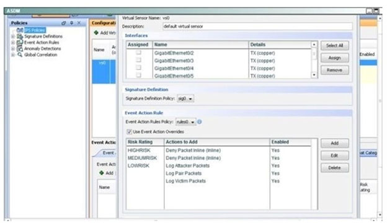The image size is (387, 223).
Task: Select the Log Pair Packets action row
Action: click(219, 173)
